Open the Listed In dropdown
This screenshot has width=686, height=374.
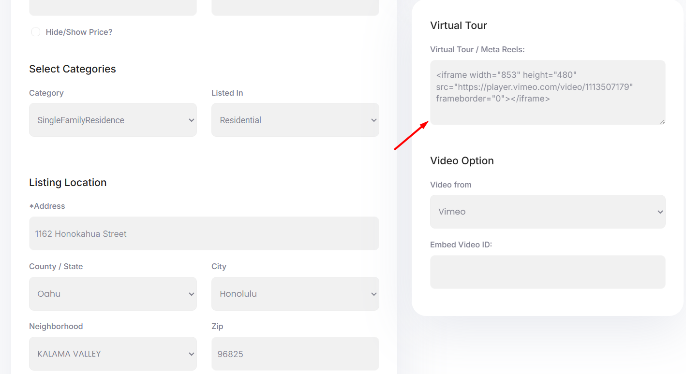pyautogui.click(x=295, y=120)
